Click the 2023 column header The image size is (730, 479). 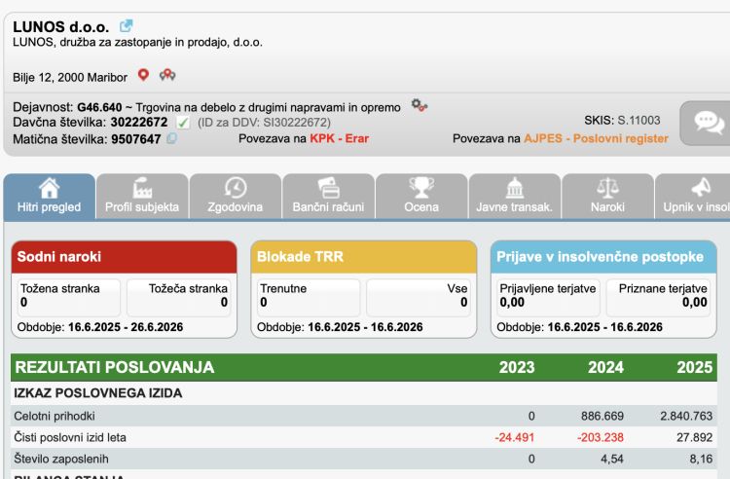pyautogui.click(x=517, y=367)
